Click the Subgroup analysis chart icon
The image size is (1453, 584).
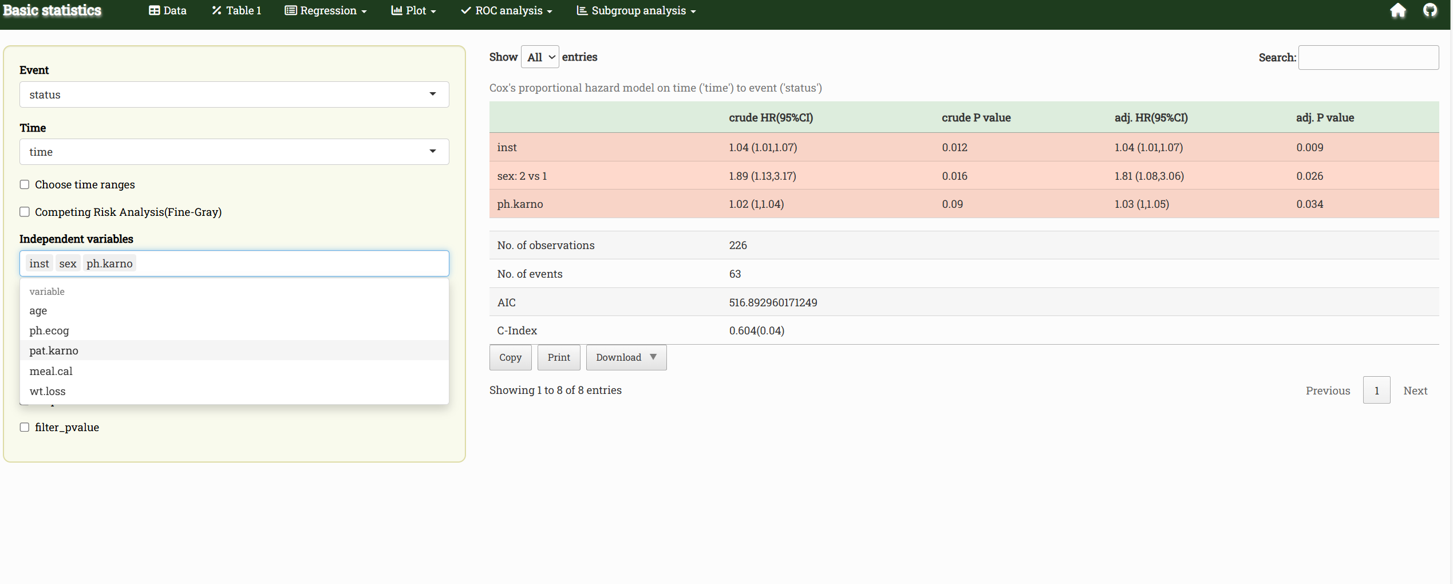point(582,11)
